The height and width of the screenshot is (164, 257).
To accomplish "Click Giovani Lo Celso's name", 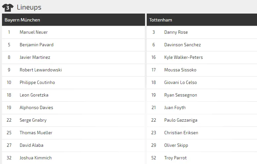I will point(180,82).
